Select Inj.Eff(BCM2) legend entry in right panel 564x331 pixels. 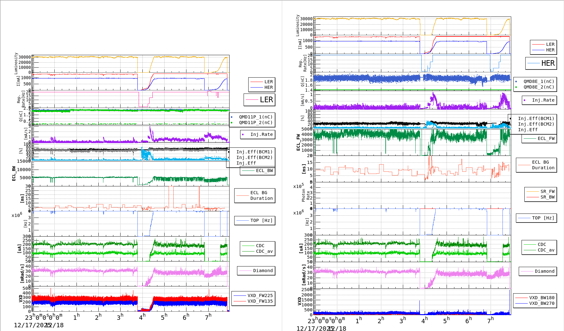pyautogui.click(x=536, y=124)
